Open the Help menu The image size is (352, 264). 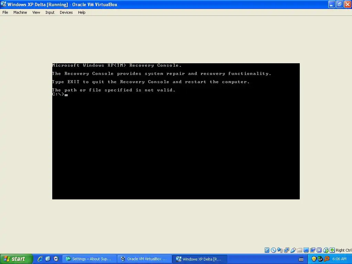(82, 12)
